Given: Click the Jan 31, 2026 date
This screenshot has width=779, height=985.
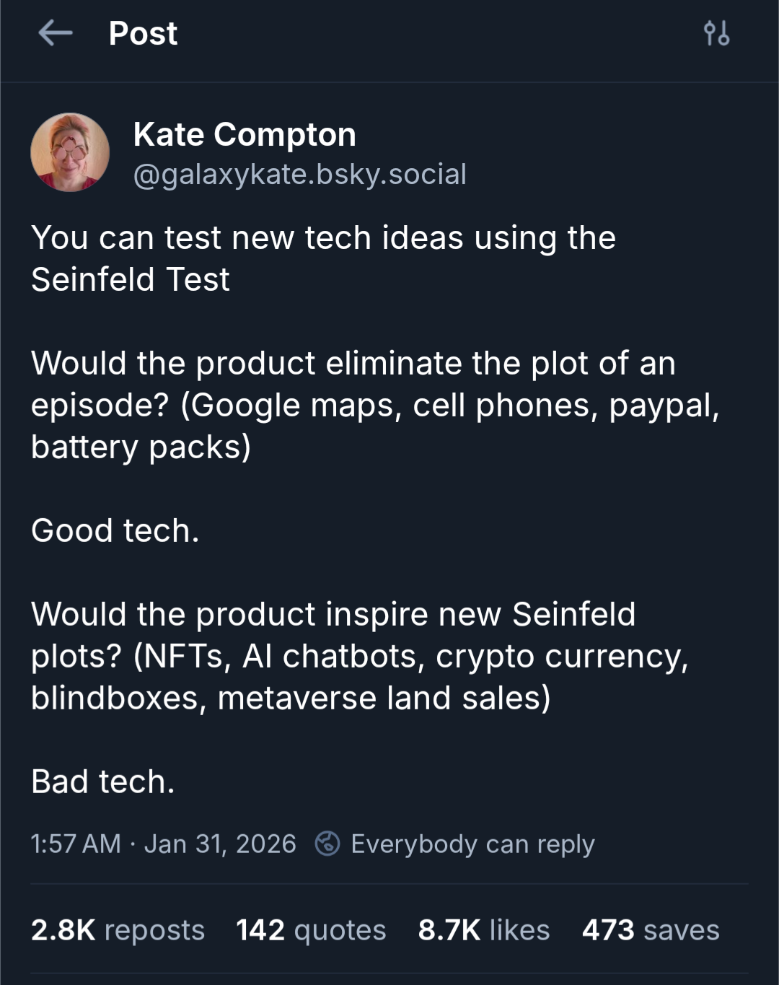Looking at the screenshot, I should [x=220, y=844].
